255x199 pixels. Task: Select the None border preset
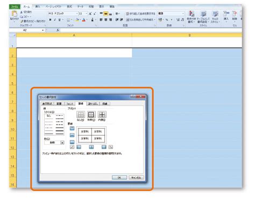pyautogui.click(x=81, y=114)
